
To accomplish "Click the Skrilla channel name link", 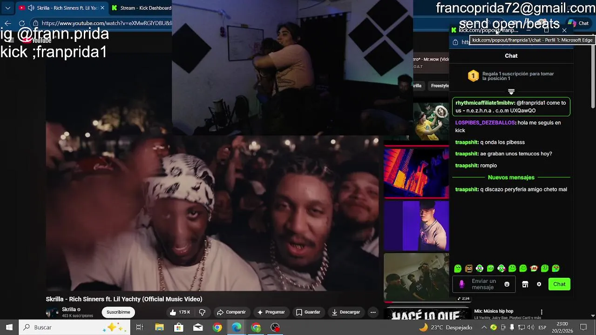I will pos(69,309).
